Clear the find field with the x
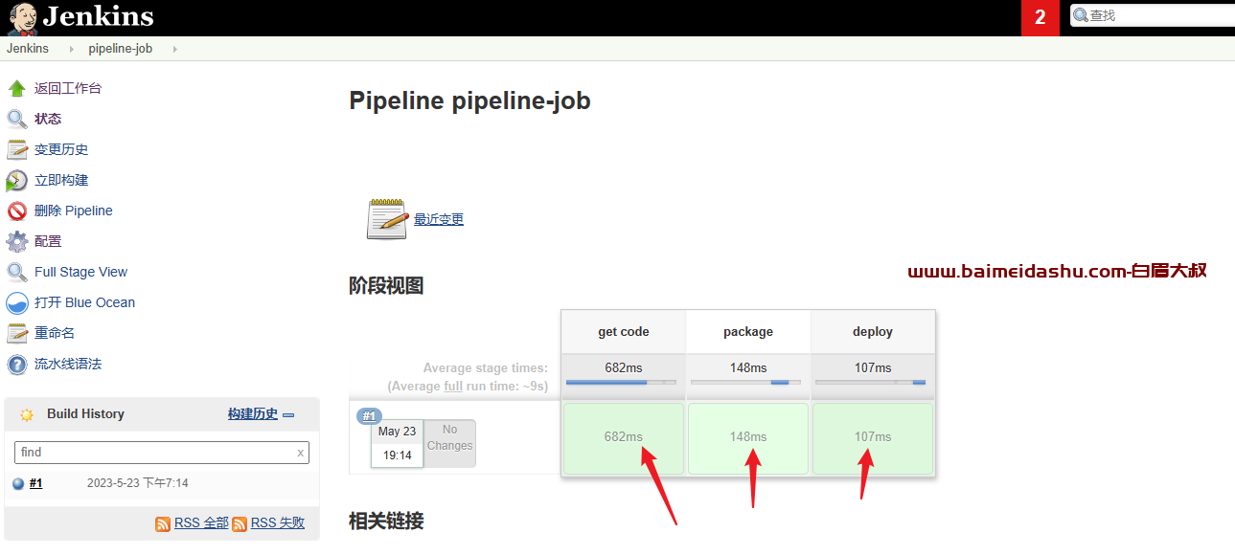Screen dimensions: 1235x555 (x=300, y=453)
